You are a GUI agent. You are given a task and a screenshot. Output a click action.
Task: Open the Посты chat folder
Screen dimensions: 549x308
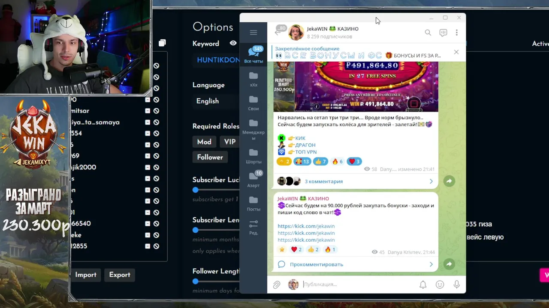pos(253,204)
